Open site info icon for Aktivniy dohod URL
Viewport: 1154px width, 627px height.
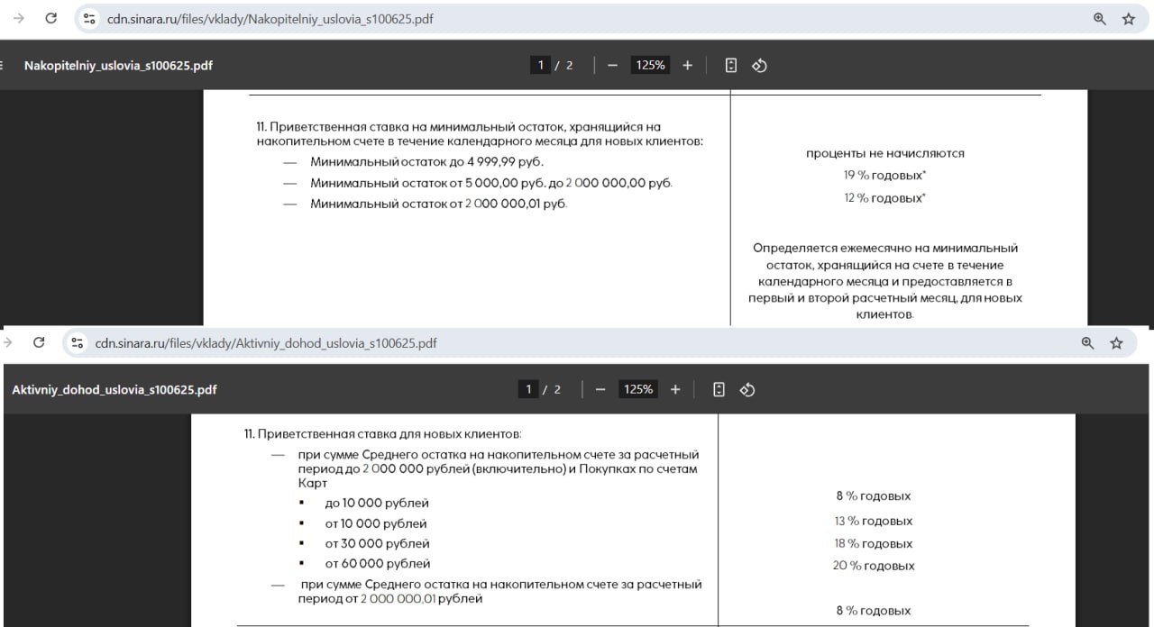pos(77,342)
